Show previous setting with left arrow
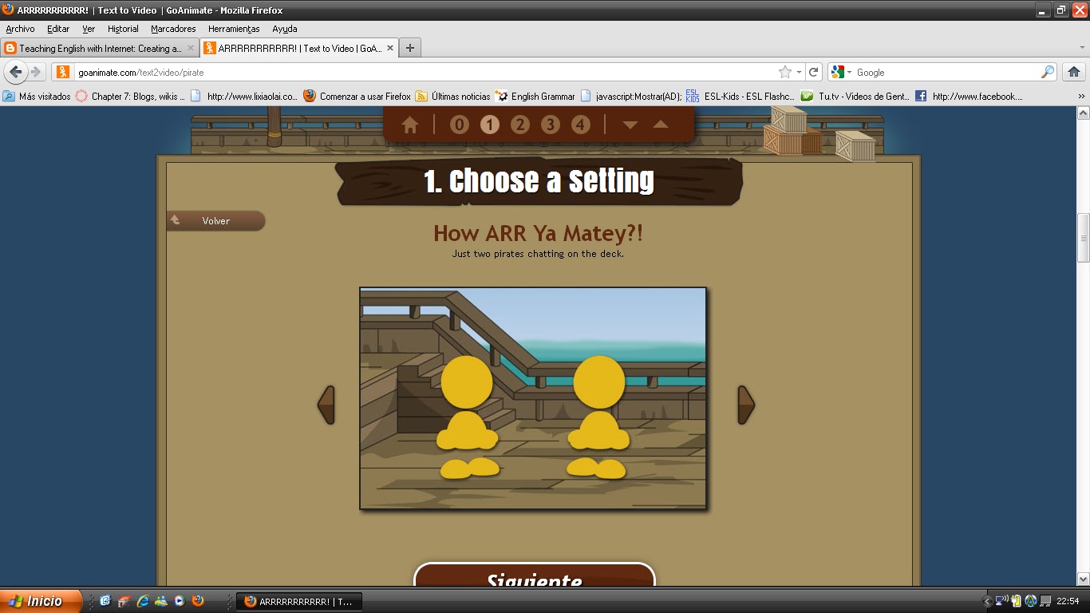Screen dimensions: 1090x613 point(326,405)
